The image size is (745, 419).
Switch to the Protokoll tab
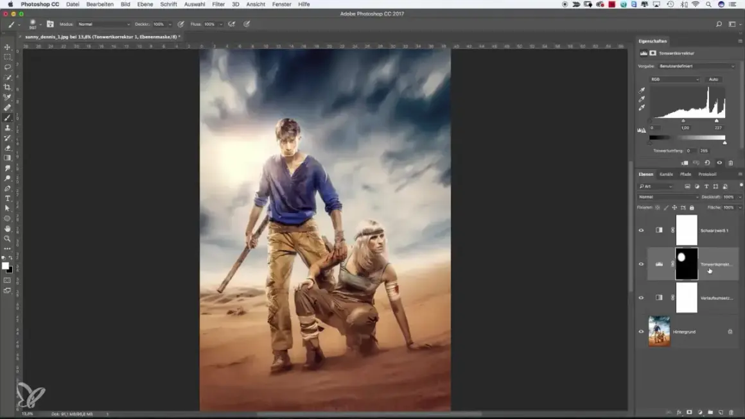click(x=707, y=174)
